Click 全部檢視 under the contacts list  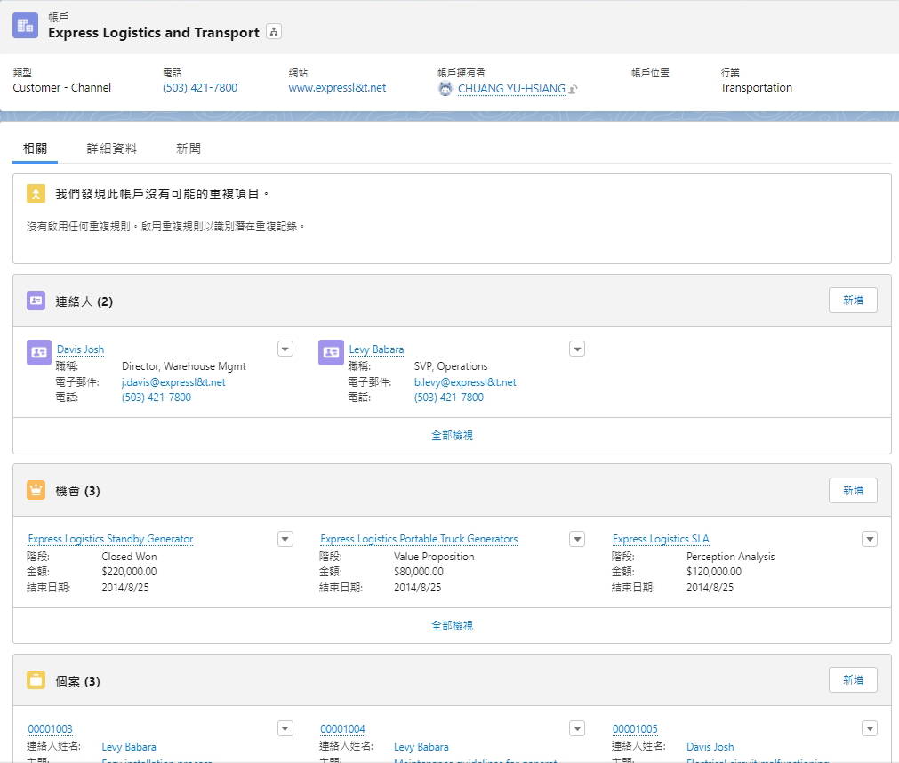coord(452,436)
